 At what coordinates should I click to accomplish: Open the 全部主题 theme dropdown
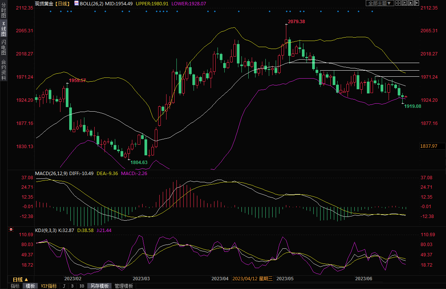click(x=379, y=3)
